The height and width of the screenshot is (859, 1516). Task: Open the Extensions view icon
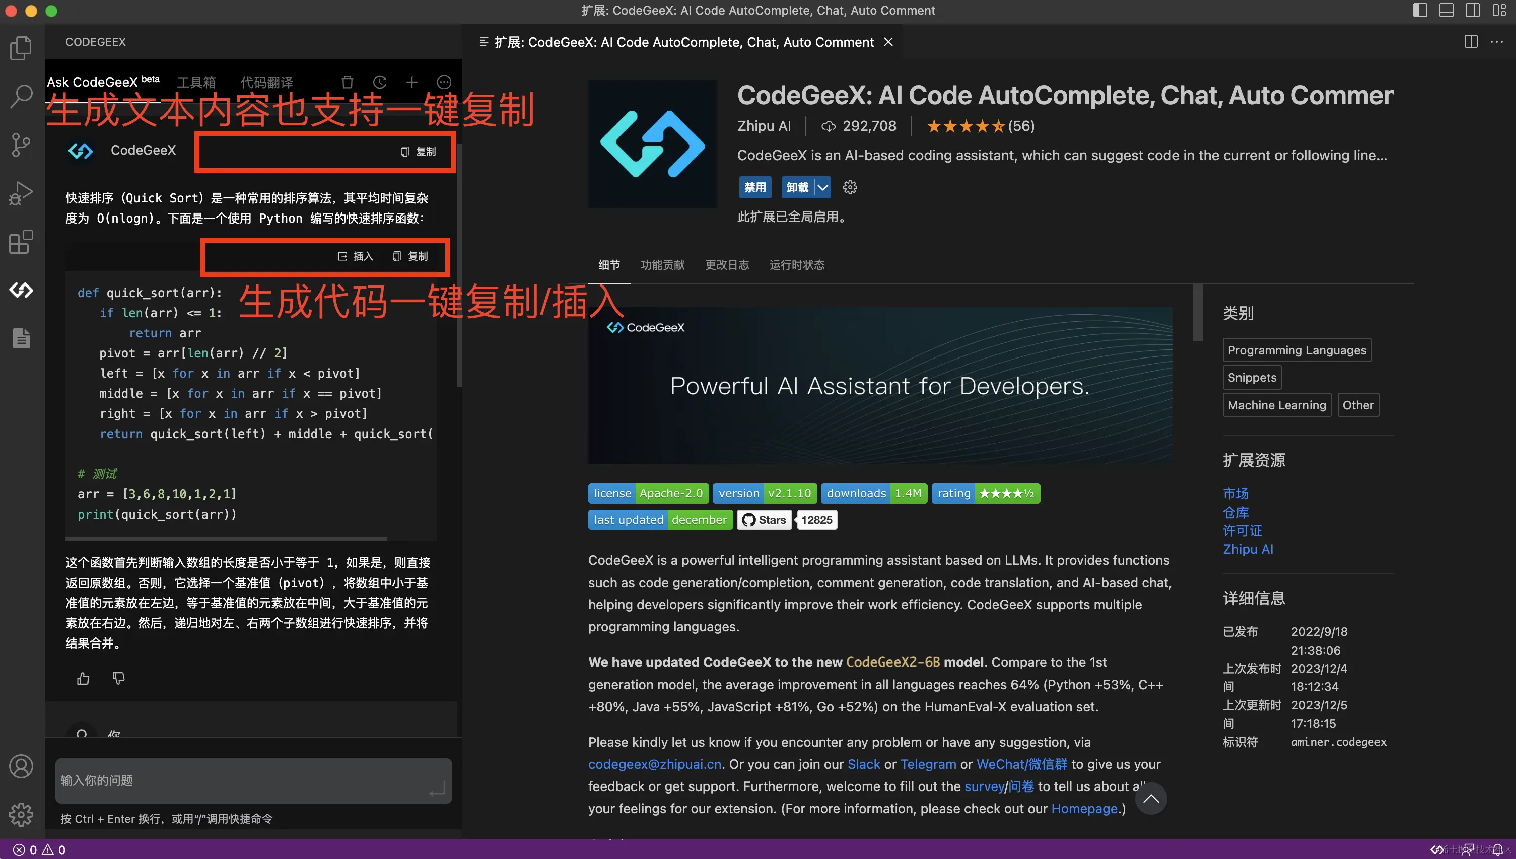coord(21,241)
